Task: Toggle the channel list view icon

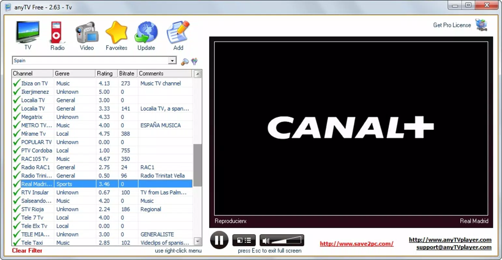Action: pos(248,240)
